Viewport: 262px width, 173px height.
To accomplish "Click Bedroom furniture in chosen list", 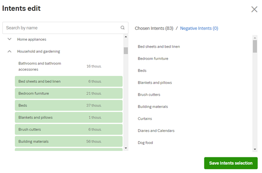I will click(153, 59).
